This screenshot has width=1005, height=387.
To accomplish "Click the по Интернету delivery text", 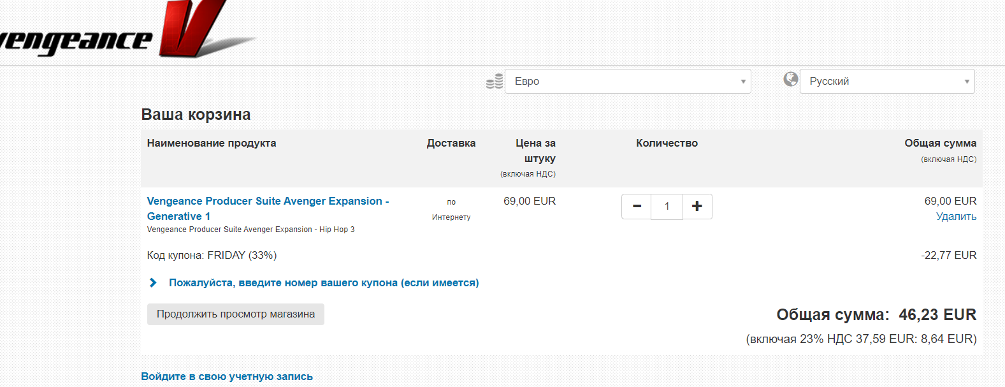I will [451, 210].
